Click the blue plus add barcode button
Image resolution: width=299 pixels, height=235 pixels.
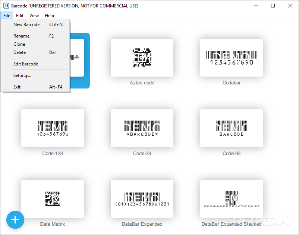[15, 220]
